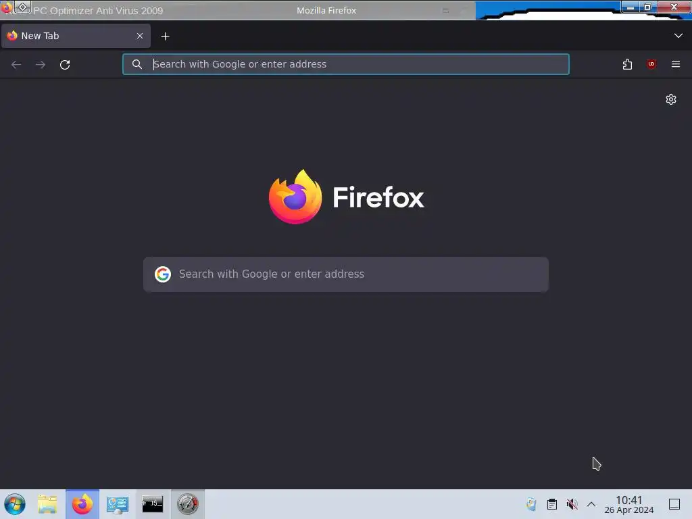The image size is (692, 519).
Task: Click the center Google search box
Action: coord(346,274)
